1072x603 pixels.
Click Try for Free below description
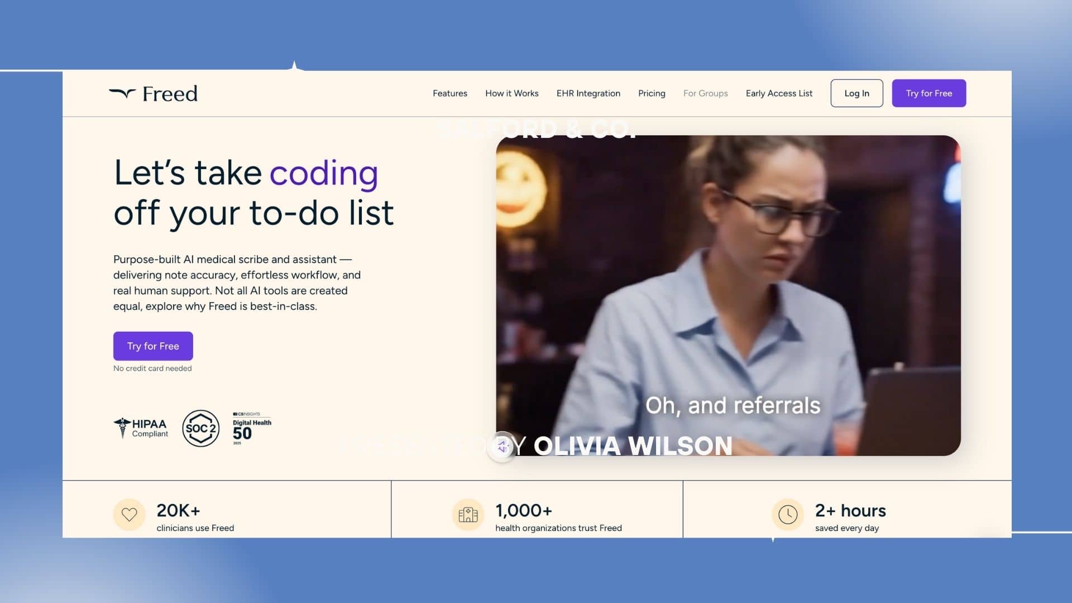coord(153,346)
